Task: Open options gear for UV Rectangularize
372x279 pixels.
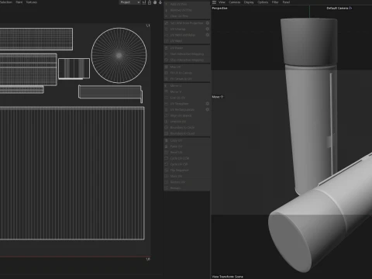Action: (207, 109)
